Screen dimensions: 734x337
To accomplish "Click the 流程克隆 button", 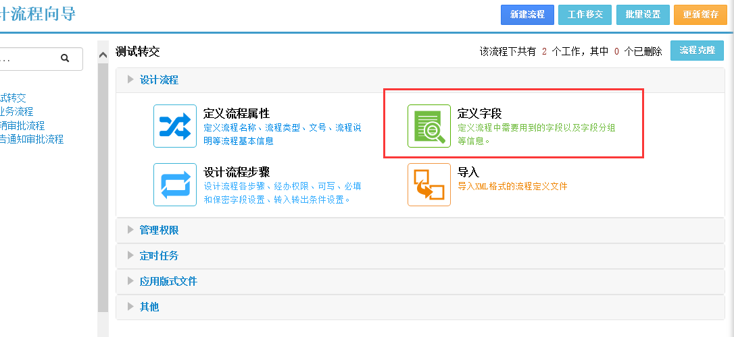I will coord(696,51).
